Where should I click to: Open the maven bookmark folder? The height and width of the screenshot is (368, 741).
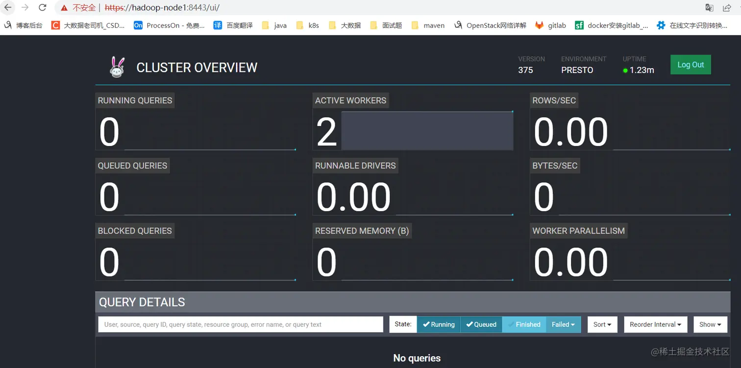[x=428, y=25]
